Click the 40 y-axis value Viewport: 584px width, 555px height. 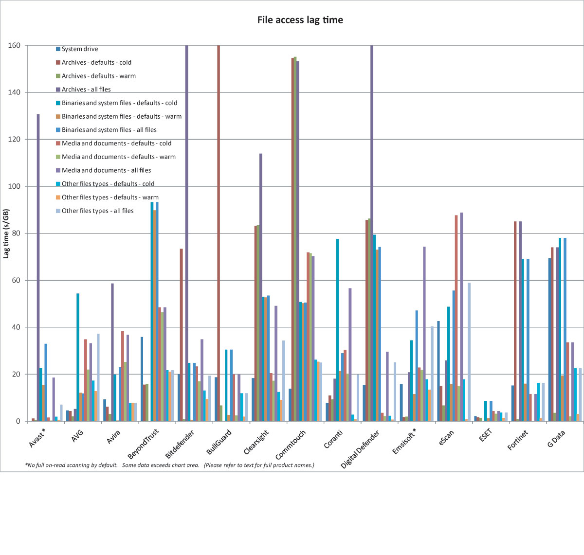click(16, 327)
